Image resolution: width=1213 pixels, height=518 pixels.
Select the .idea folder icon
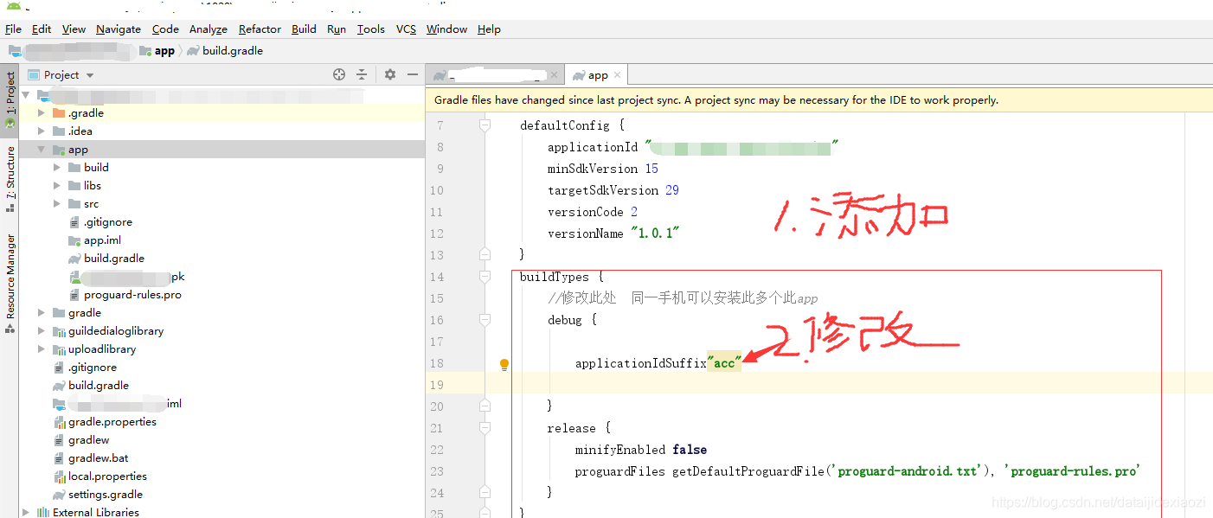59,131
